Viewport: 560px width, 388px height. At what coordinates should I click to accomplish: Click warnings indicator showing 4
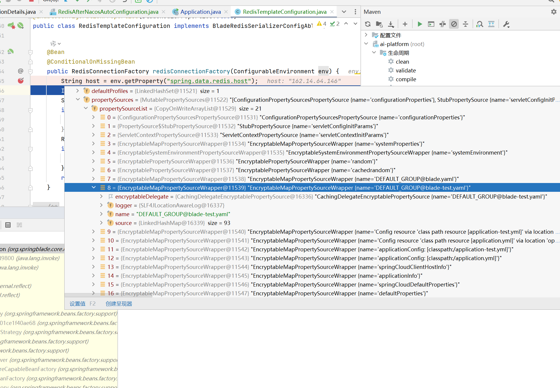click(x=322, y=24)
